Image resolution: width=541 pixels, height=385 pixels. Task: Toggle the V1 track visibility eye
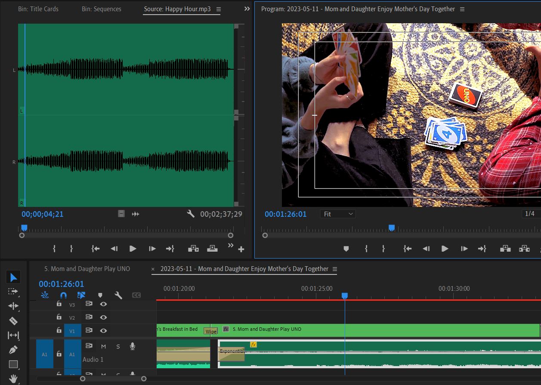point(103,331)
